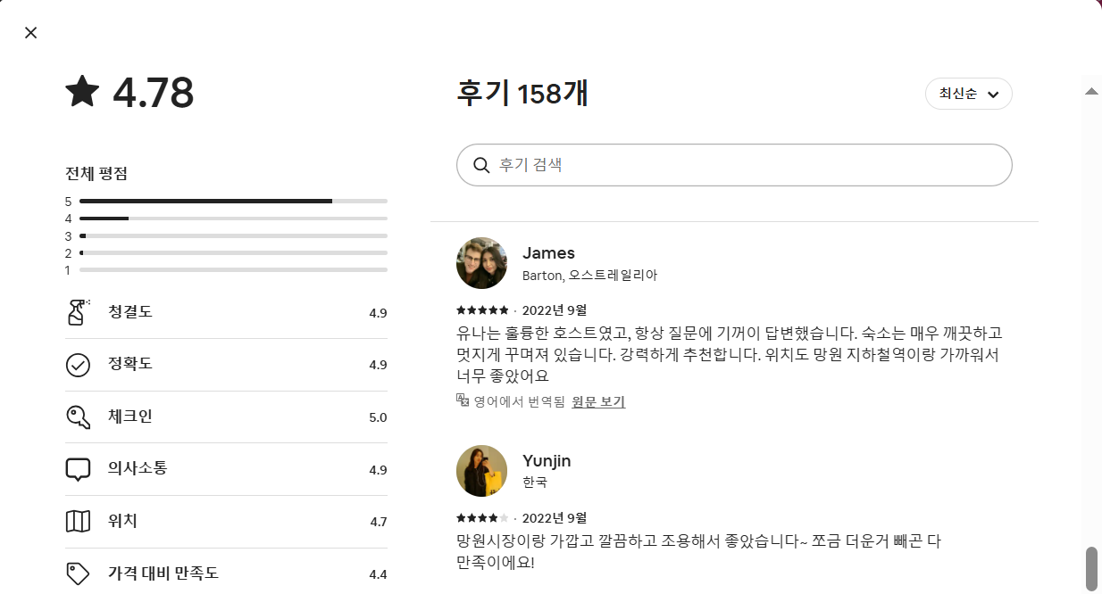Viewport: 1102px width, 594px height.
Task: Click the accuracy checkmark circle icon
Action: coord(79,365)
